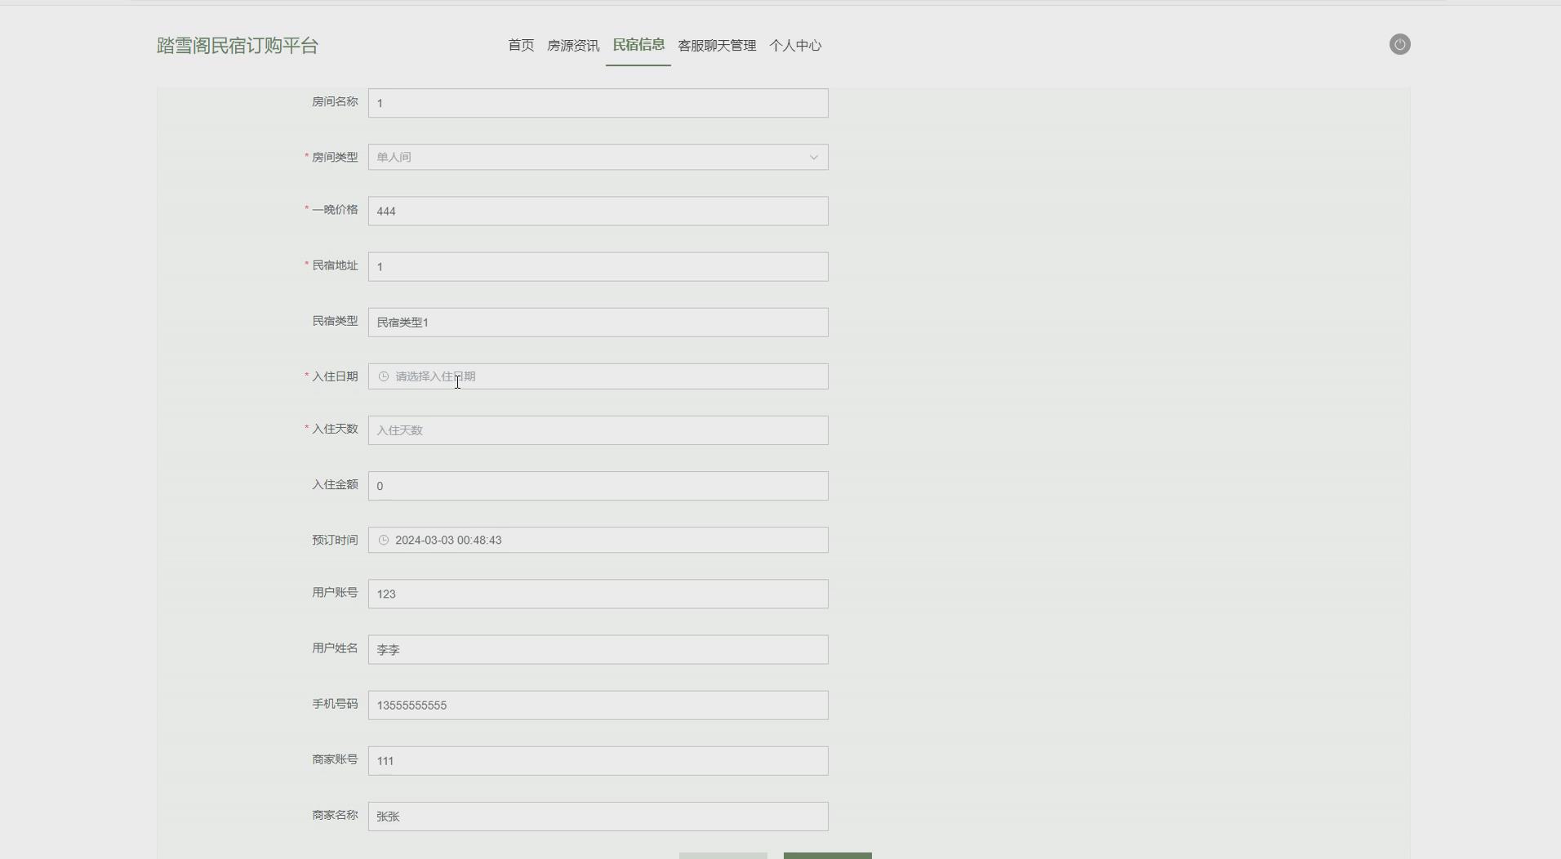Open the 入住日期 date picker field
This screenshot has height=859, width=1561.
click(598, 376)
